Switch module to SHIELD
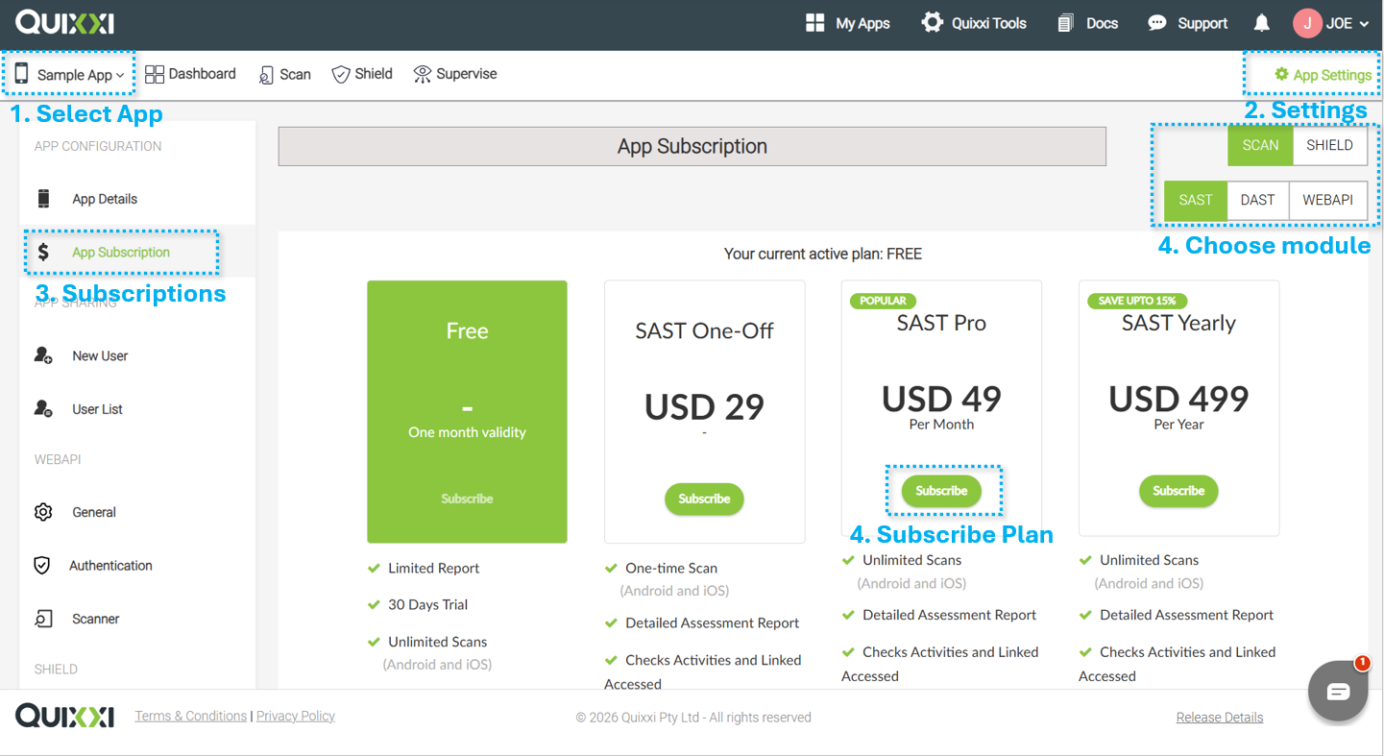The width and height of the screenshot is (1384, 756). (x=1329, y=146)
